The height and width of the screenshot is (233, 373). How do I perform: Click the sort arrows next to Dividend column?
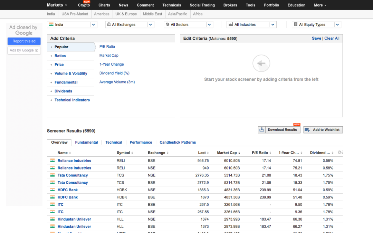pos(333,153)
